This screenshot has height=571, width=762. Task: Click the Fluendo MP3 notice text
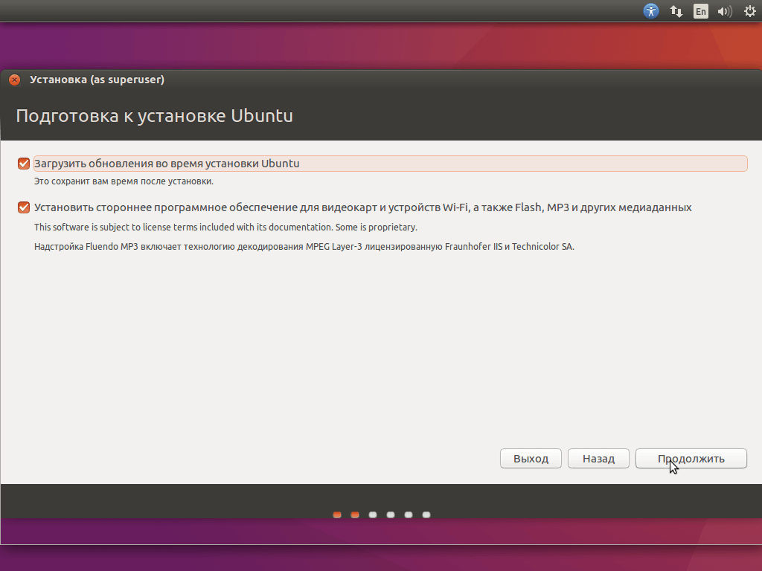coord(304,247)
